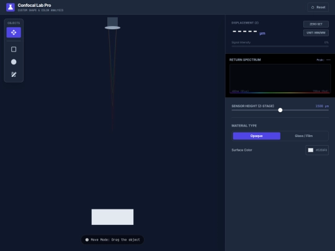Choose the circle shape tool
This screenshot has width=335, height=251.
coord(14,62)
